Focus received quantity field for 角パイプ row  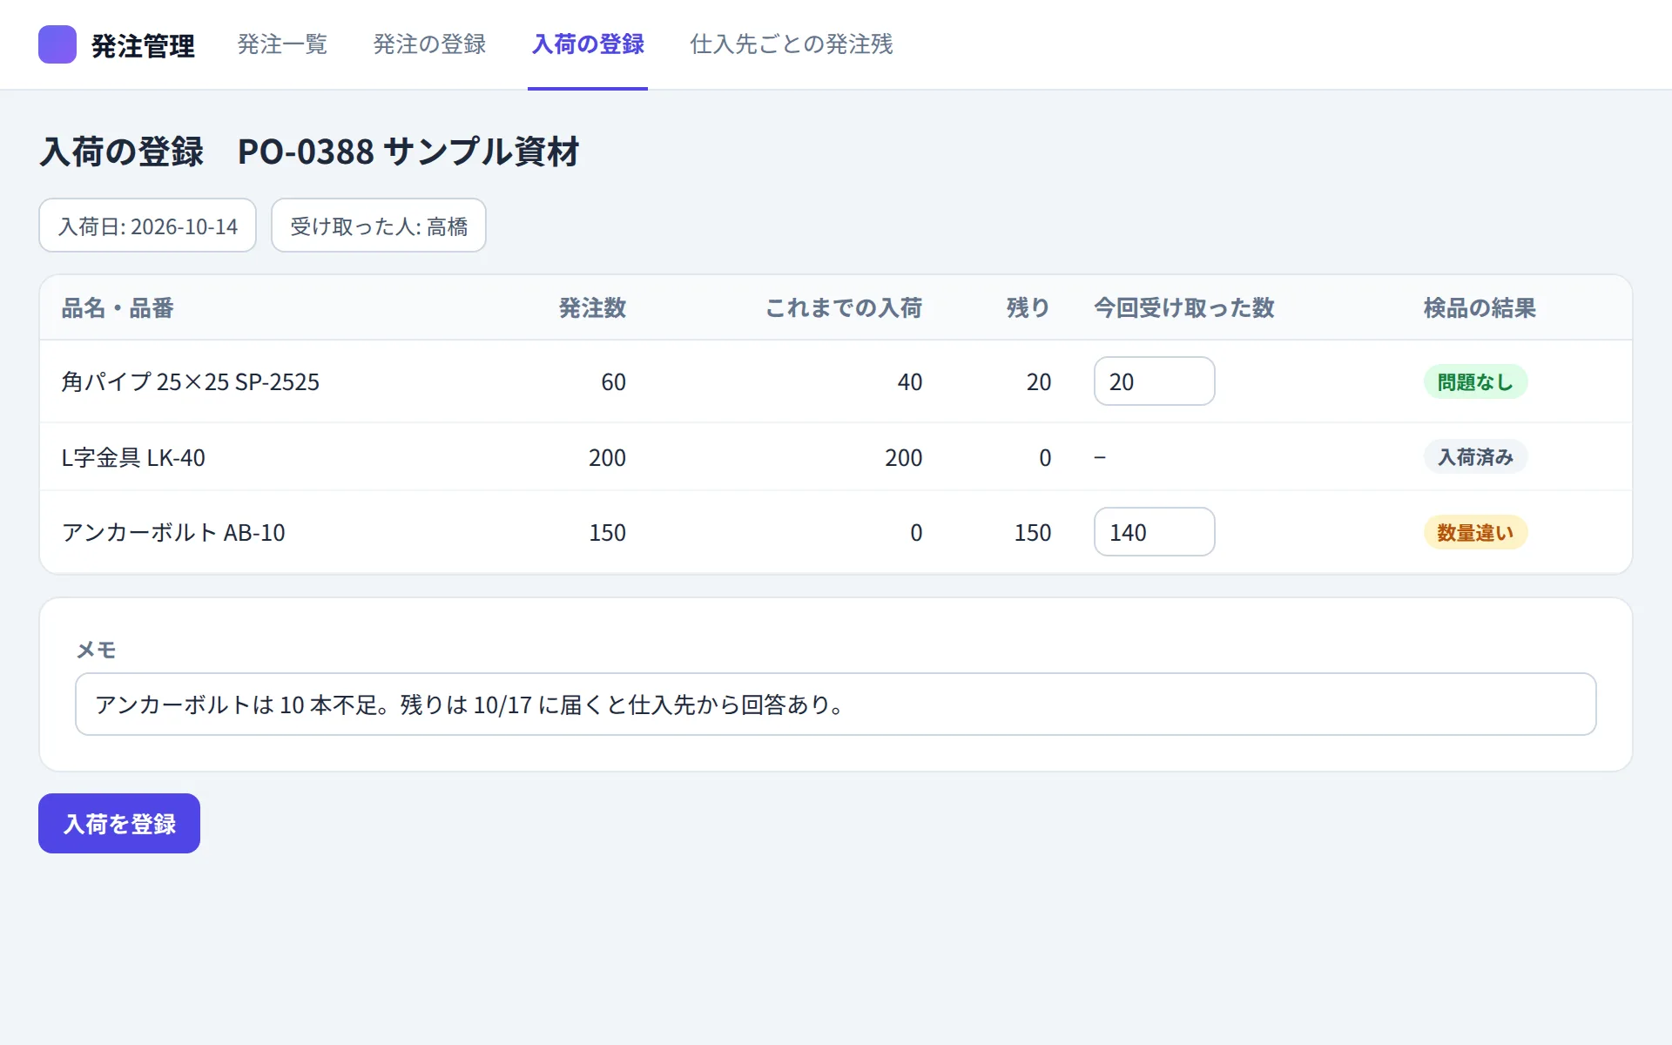pyautogui.click(x=1154, y=381)
